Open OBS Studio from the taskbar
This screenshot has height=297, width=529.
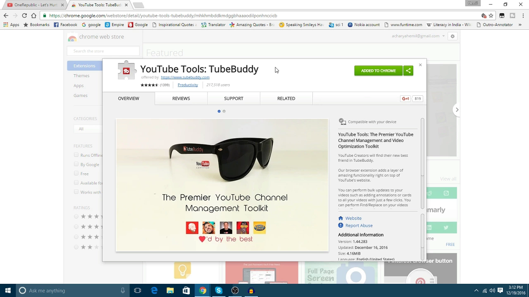235,290
